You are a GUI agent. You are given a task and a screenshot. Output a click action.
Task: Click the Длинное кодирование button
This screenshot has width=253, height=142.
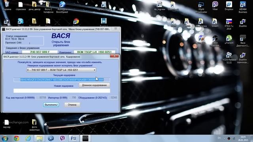(94, 85)
